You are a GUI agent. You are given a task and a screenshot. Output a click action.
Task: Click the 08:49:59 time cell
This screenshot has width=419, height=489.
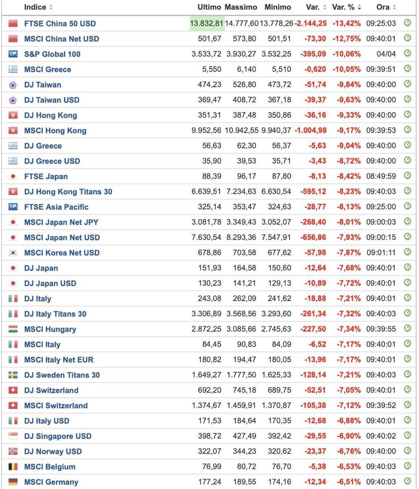(381, 176)
